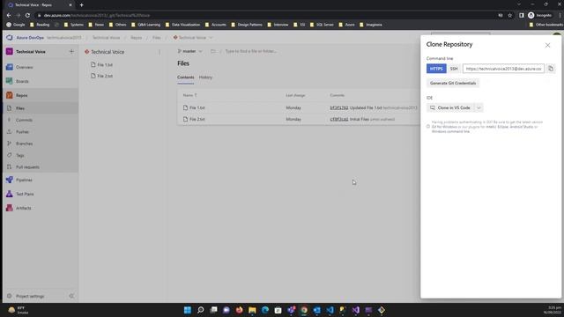This screenshot has height=317, width=564.
Task: Open the Technical Voice project home
Action: click(x=31, y=52)
